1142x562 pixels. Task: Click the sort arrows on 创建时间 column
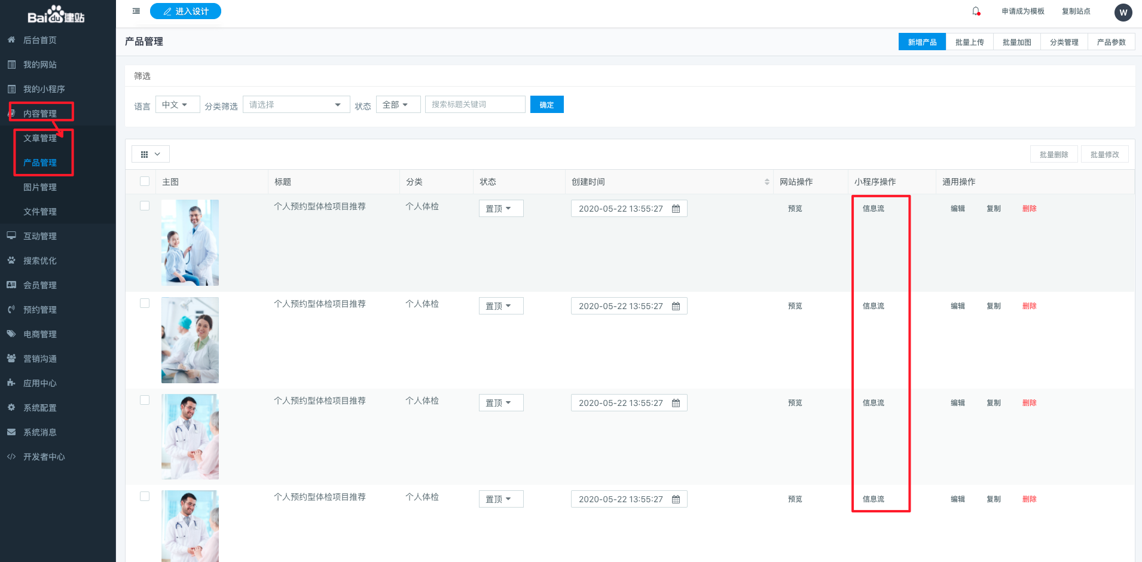[767, 182]
